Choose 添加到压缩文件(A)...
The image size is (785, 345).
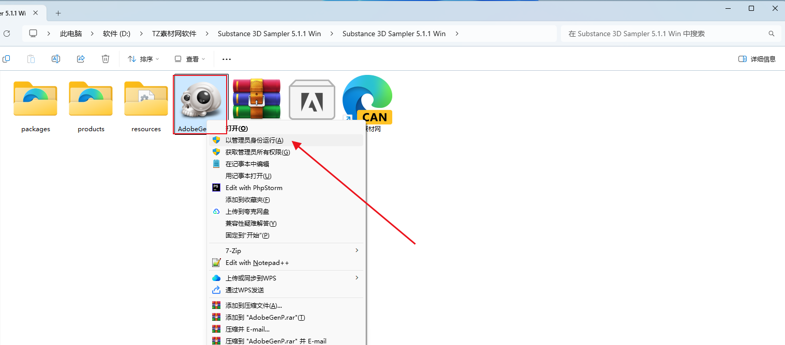click(x=286, y=306)
